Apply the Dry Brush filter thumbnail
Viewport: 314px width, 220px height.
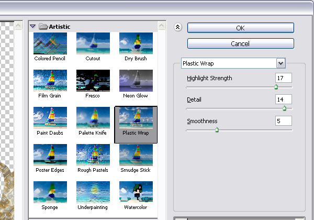coord(136,43)
